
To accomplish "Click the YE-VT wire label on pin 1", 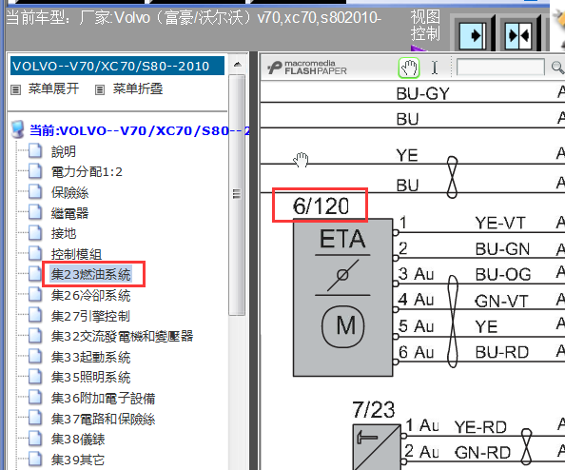I will pyautogui.click(x=500, y=223).
